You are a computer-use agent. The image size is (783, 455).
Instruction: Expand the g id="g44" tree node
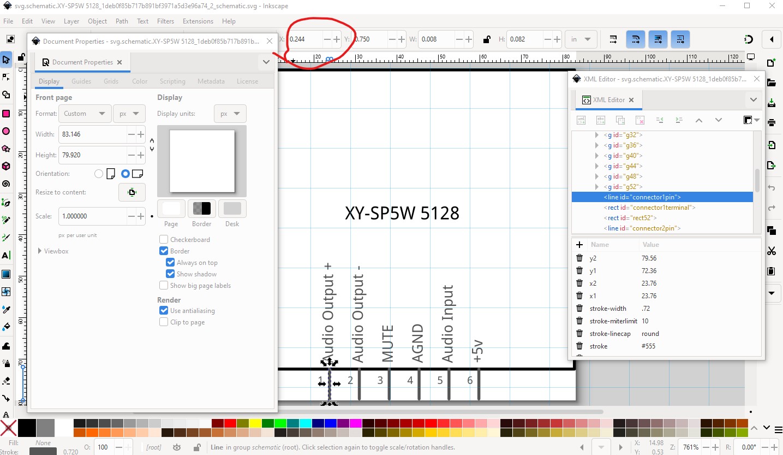coord(596,166)
